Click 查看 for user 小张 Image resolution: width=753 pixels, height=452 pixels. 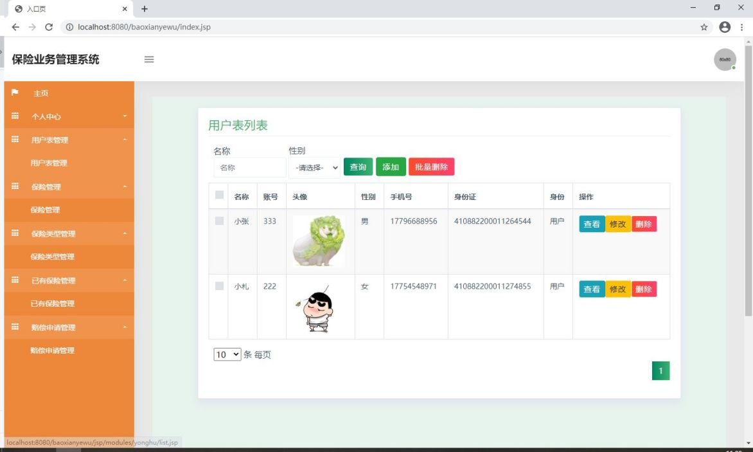tap(592, 224)
